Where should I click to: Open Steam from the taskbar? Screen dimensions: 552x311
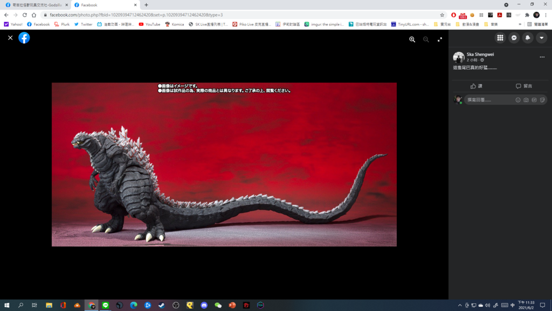[162, 306]
